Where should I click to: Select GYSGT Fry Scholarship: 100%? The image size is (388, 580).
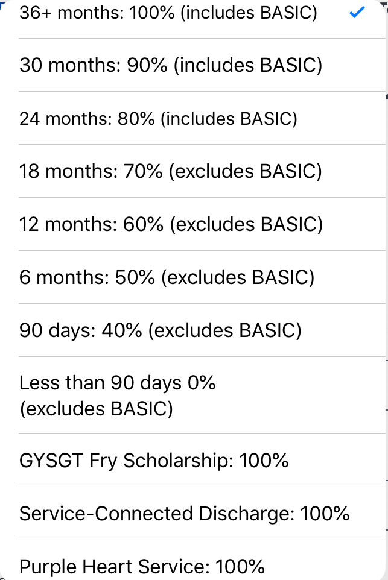pyautogui.click(x=154, y=461)
